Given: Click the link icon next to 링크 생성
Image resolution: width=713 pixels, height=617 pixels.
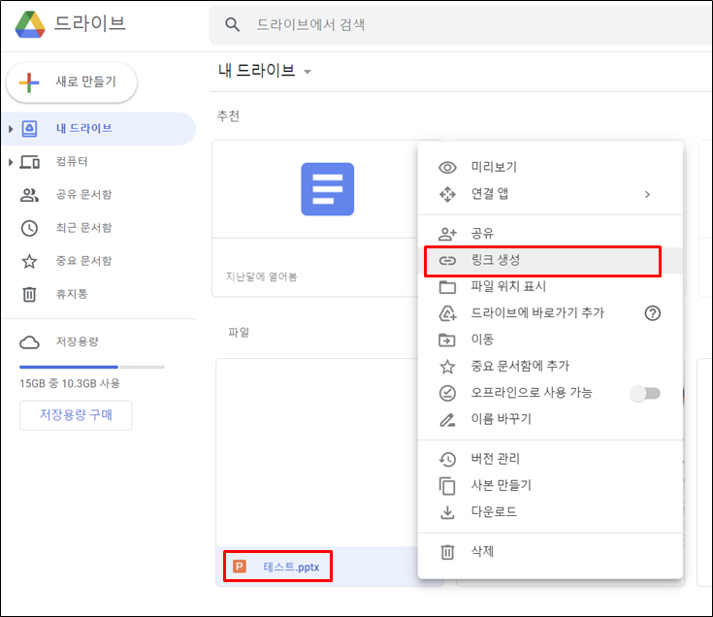Looking at the screenshot, I should 447,261.
